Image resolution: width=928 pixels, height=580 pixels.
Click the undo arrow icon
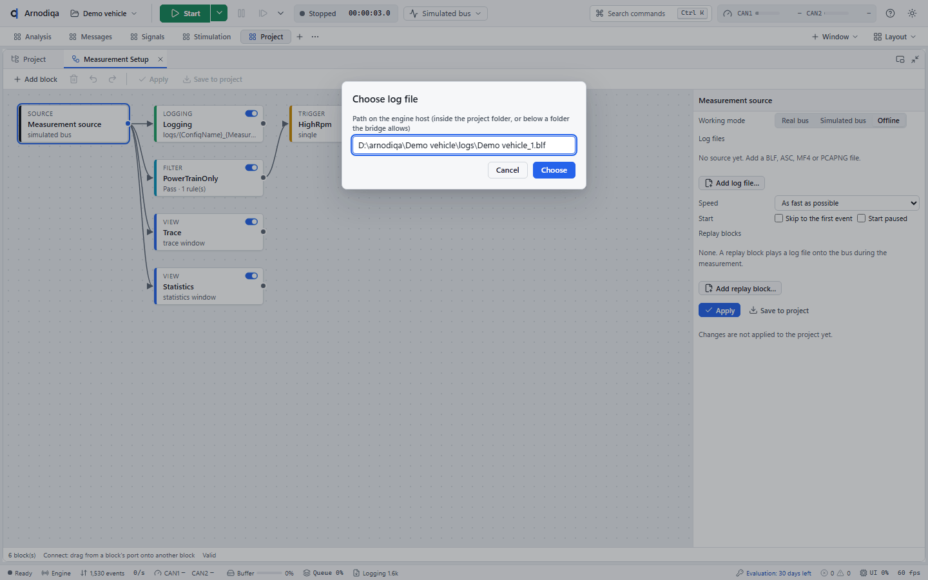tap(93, 79)
